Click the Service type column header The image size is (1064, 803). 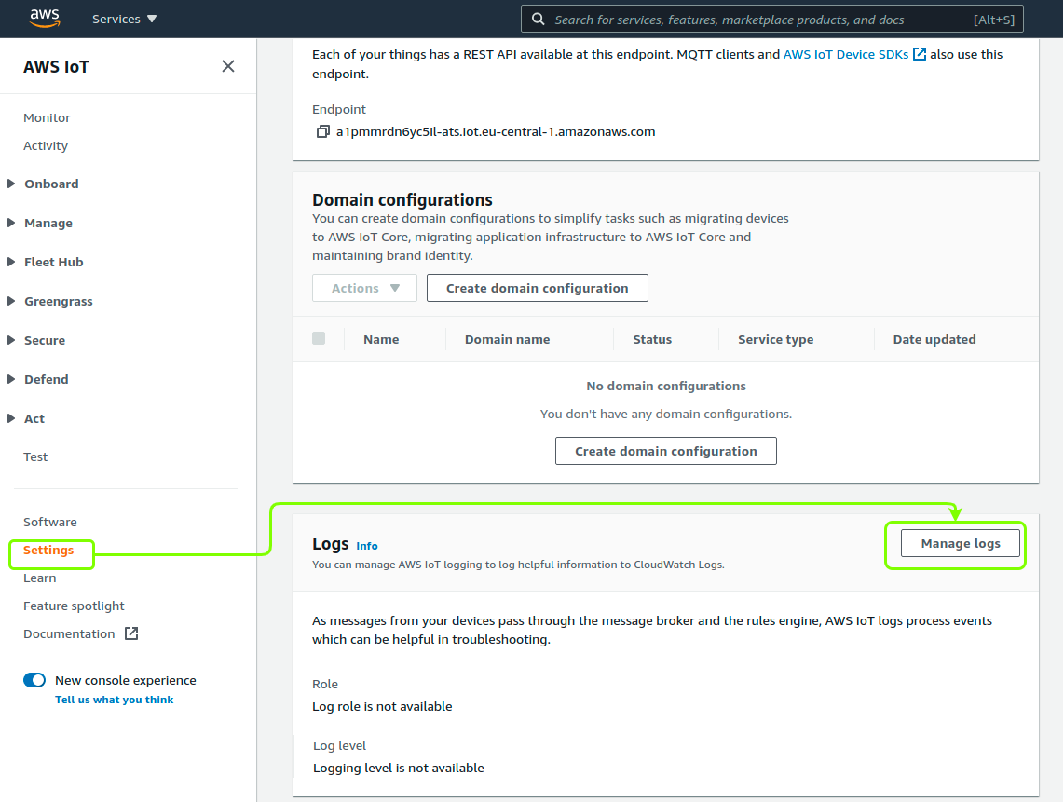775,339
